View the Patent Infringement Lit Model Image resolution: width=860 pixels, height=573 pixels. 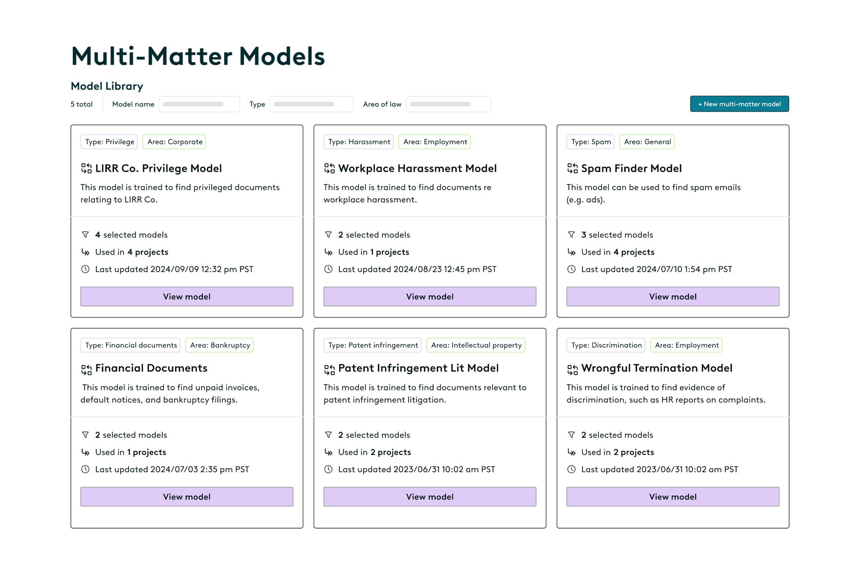click(430, 497)
